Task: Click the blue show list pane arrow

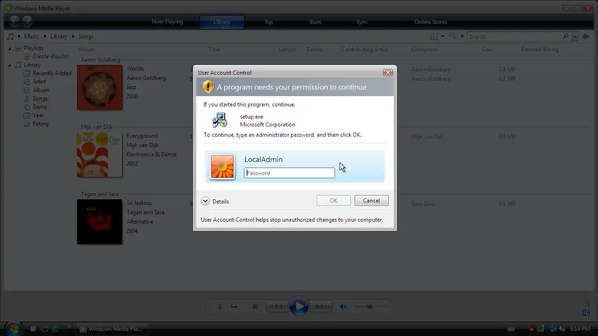Action: [x=585, y=36]
